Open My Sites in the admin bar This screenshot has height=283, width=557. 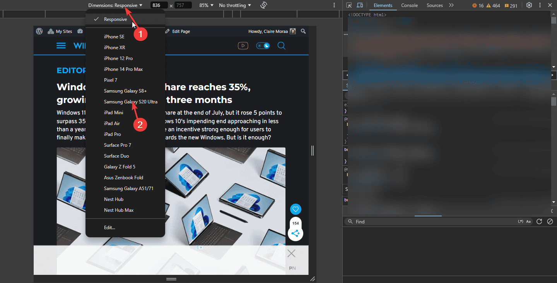[x=60, y=31]
